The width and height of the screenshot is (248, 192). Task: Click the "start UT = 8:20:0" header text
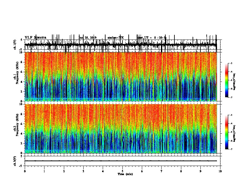point(152,38)
